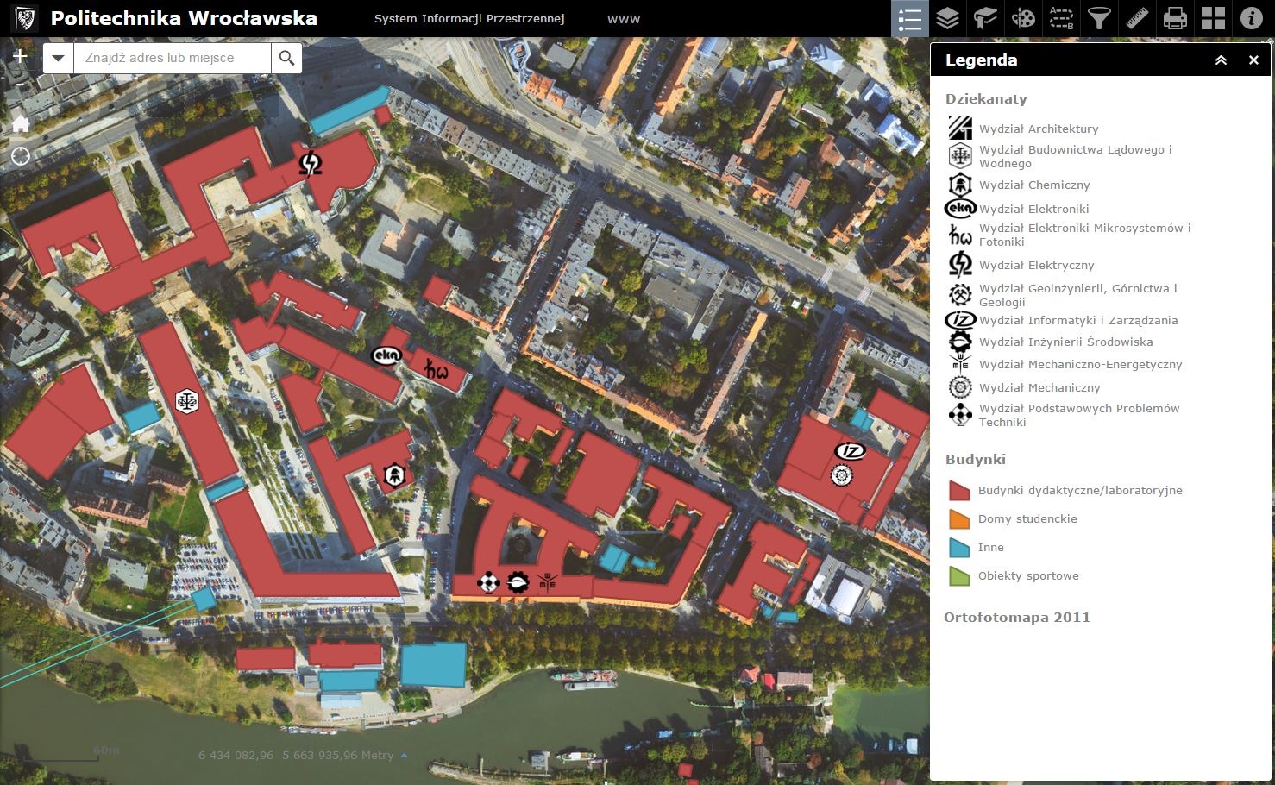Open the search source dropdown arrow

tap(59, 58)
